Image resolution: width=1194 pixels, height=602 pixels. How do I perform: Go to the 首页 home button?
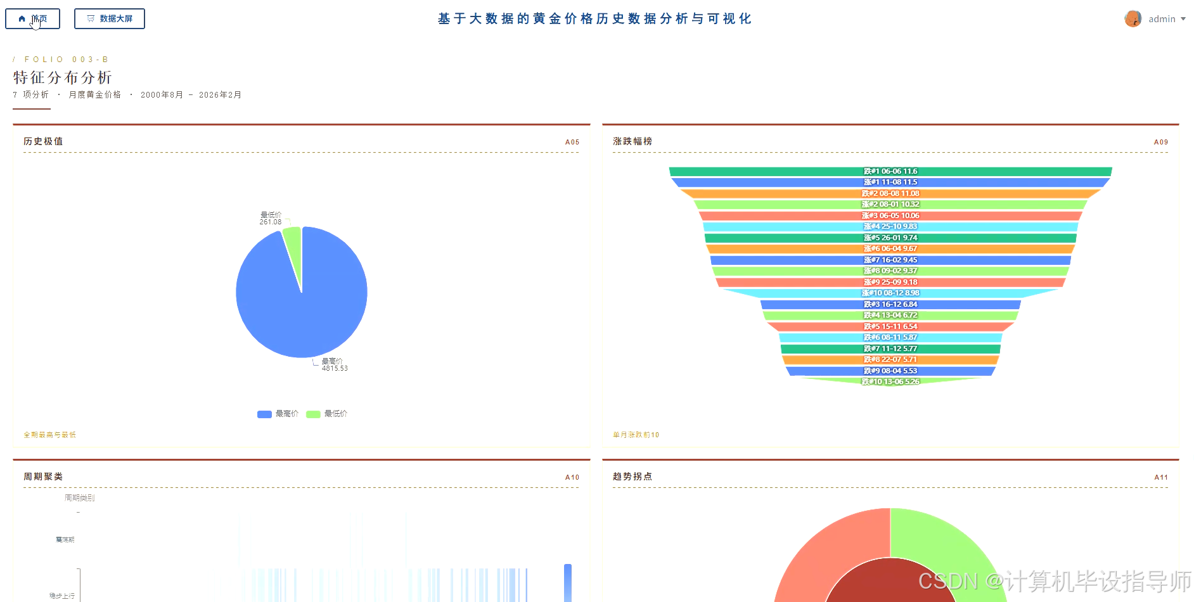point(32,19)
